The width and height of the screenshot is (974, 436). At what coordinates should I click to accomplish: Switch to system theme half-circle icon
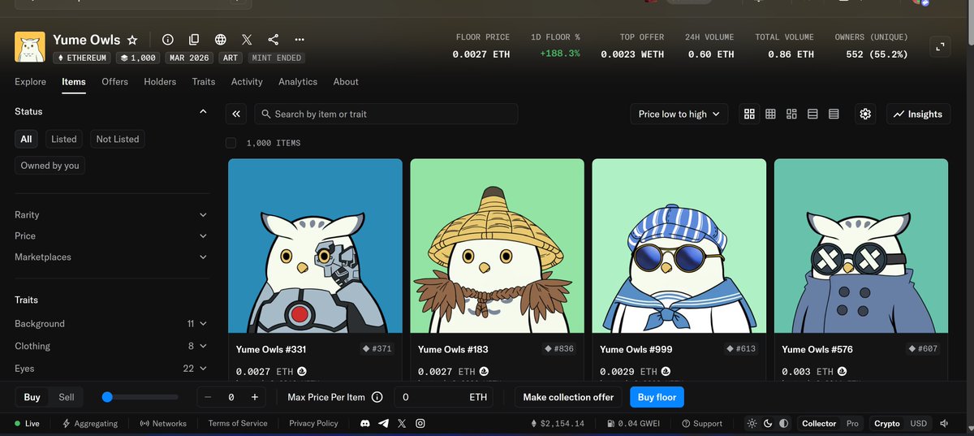point(783,424)
